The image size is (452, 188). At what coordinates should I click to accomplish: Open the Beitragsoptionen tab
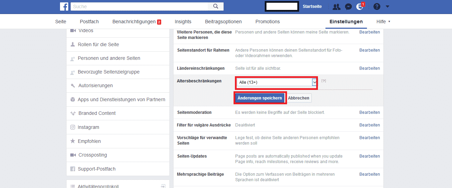pos(223,22)
